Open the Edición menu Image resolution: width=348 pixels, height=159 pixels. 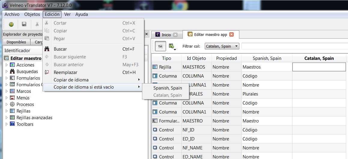(x=52, y=14)
